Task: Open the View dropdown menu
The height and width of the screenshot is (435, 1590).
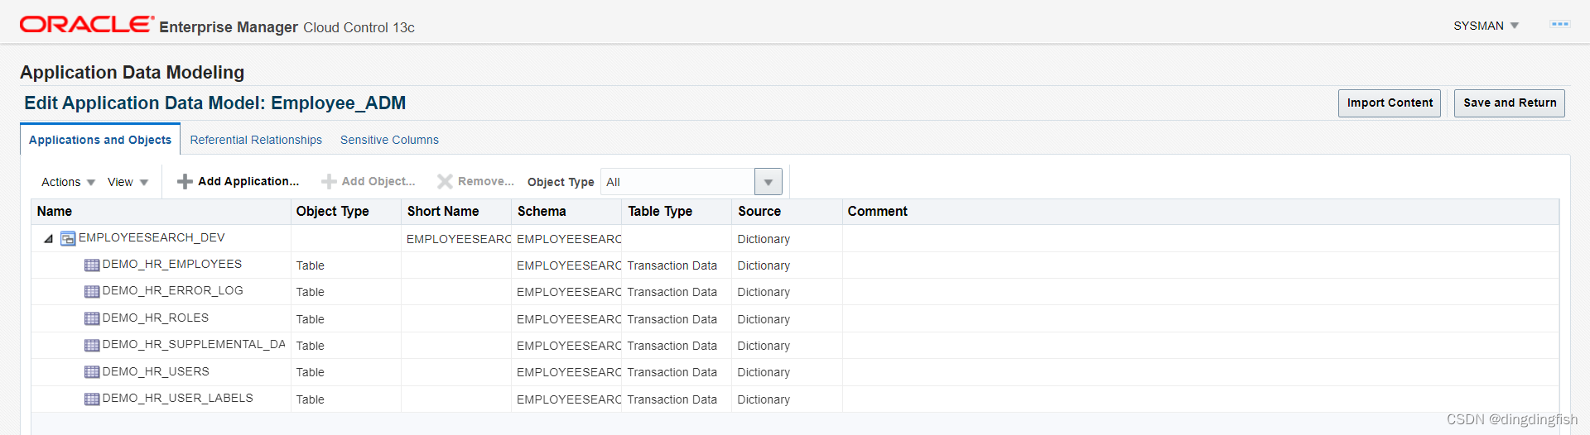Action: (x=128, y=182)
